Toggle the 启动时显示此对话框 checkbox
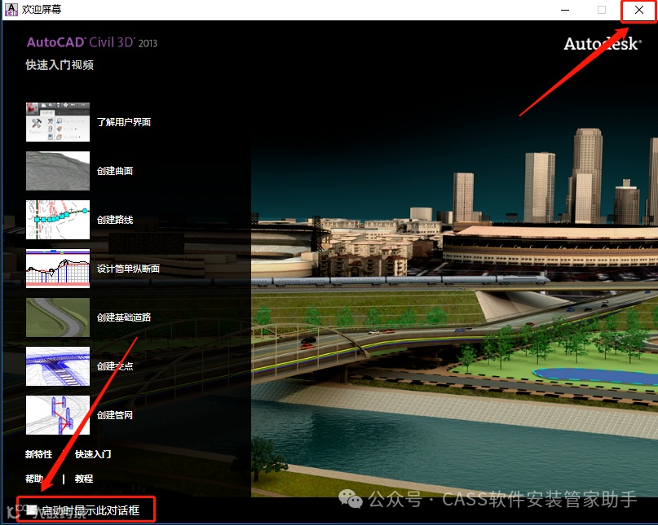 pos(32,510)
